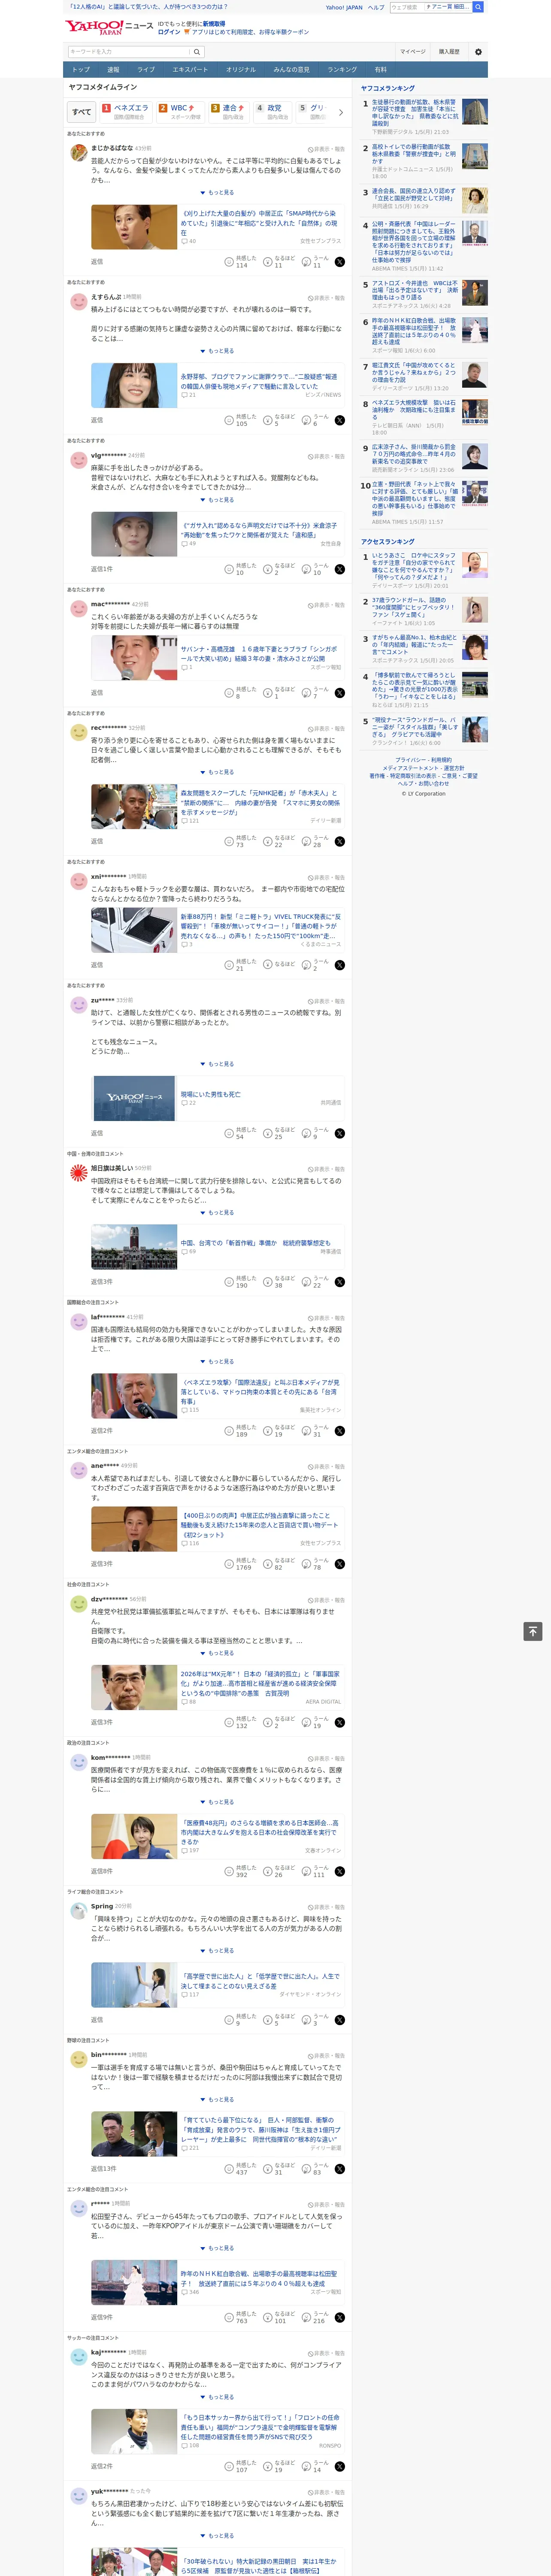The height and width of the screenshot is (2576, 551).
Task: Expand もっと見る on laf******** comment
Action: 217,1362
